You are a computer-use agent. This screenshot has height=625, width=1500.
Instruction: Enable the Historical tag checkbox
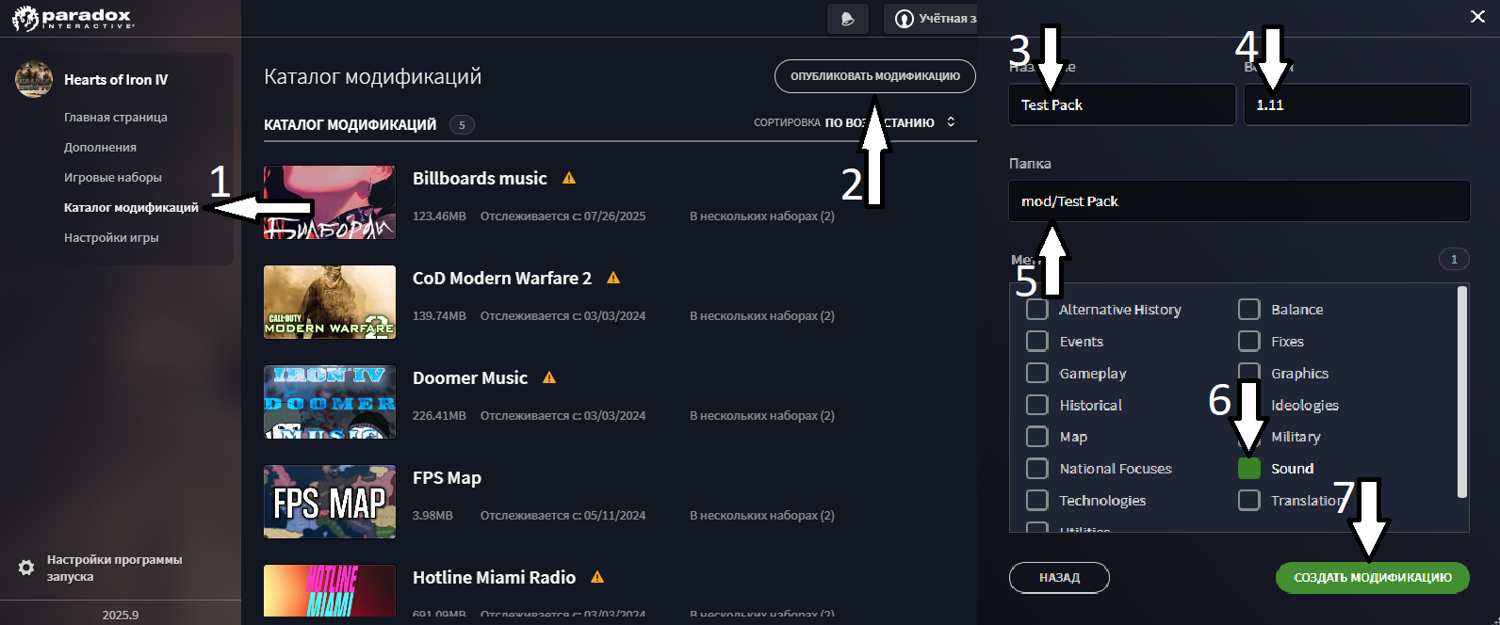[x=1037, y=405]
